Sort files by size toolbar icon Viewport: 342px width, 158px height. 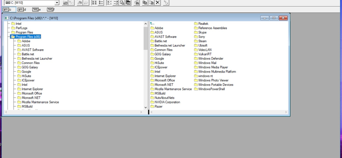(x=122, y=3)
